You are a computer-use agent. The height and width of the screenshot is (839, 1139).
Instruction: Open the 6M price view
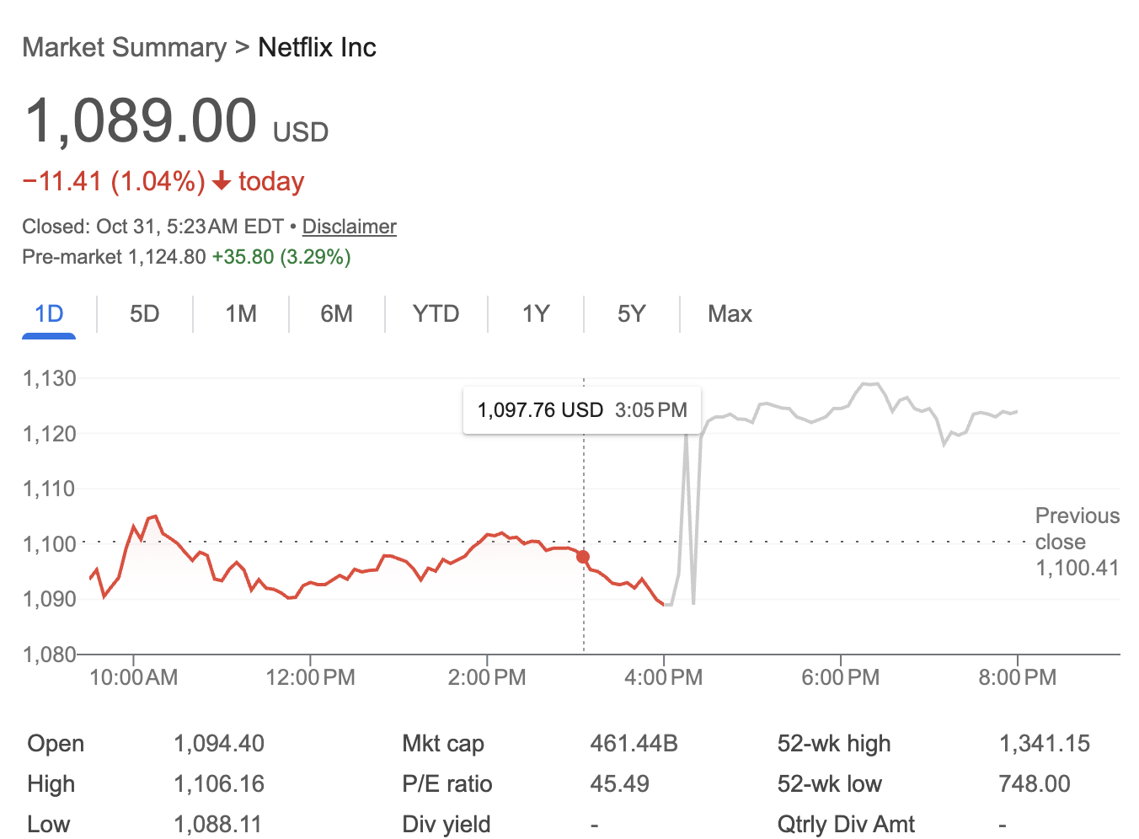coord(336,313)
